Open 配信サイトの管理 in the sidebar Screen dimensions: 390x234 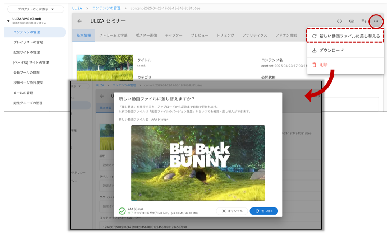27,52
